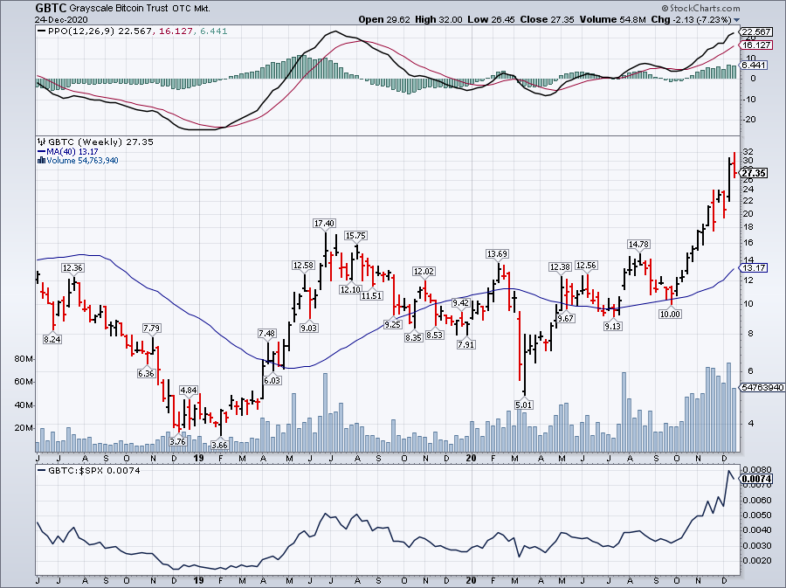Click the Open 29.62 value
Image resolution: width=786 pixels, height=588 pixels.
coord(384,19)
